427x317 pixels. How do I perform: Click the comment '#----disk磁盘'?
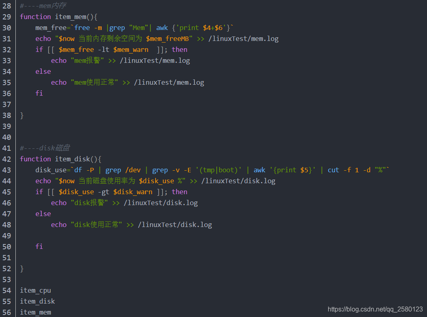click(x=45, y=148)
